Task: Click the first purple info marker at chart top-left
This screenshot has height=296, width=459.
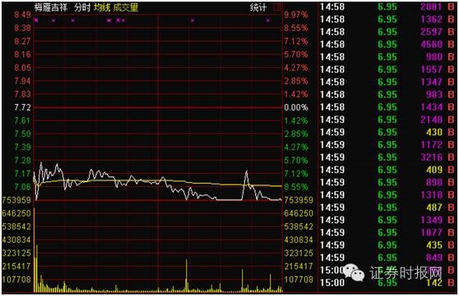Action: [x=36, y=20]
